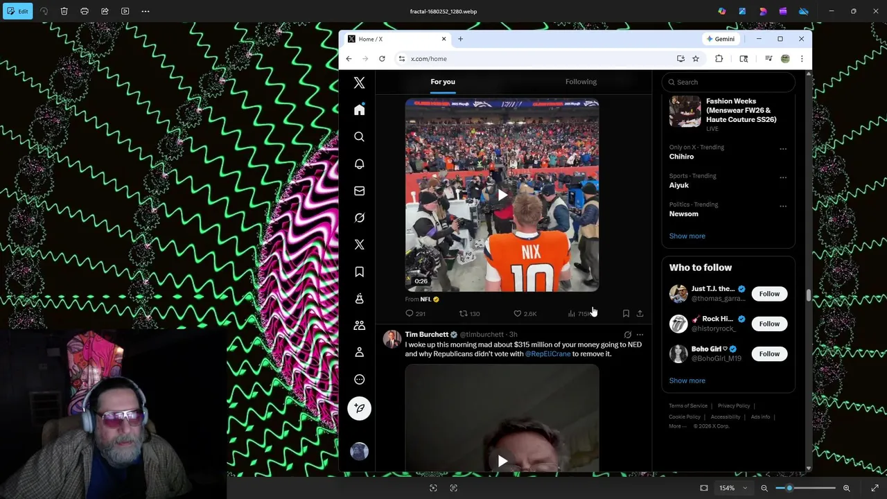
Task: Bookmark this page with star icon
Action: point(696,59)
